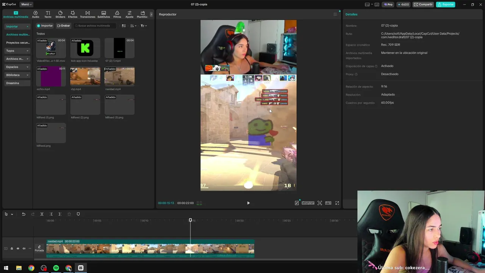The width and height of the screenshot is (485, 273).
Task: Expand the Espacios sidebar section
Action: (x=17, y=67)
